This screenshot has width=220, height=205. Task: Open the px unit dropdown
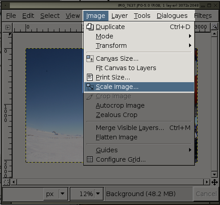62,194
